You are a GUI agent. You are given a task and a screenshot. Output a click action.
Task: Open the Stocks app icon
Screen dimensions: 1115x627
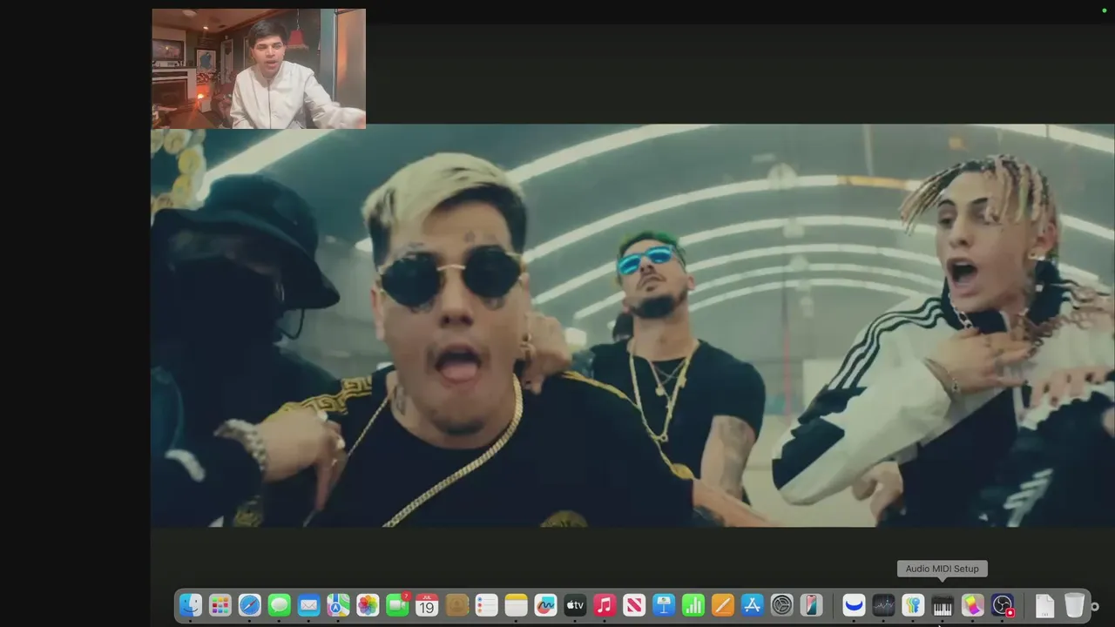(883, 605)
